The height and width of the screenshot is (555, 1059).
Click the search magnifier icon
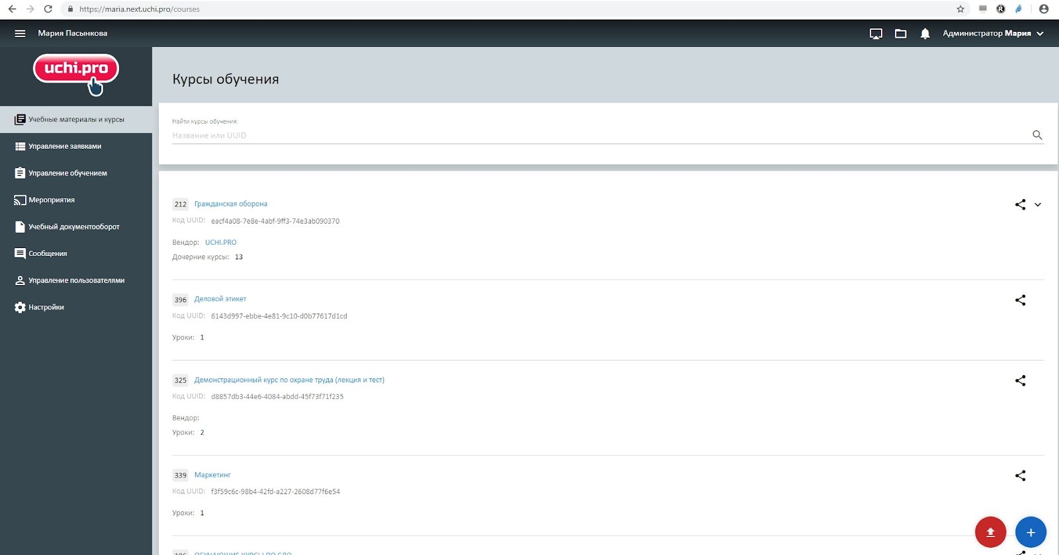click(x=1037, y=135)
